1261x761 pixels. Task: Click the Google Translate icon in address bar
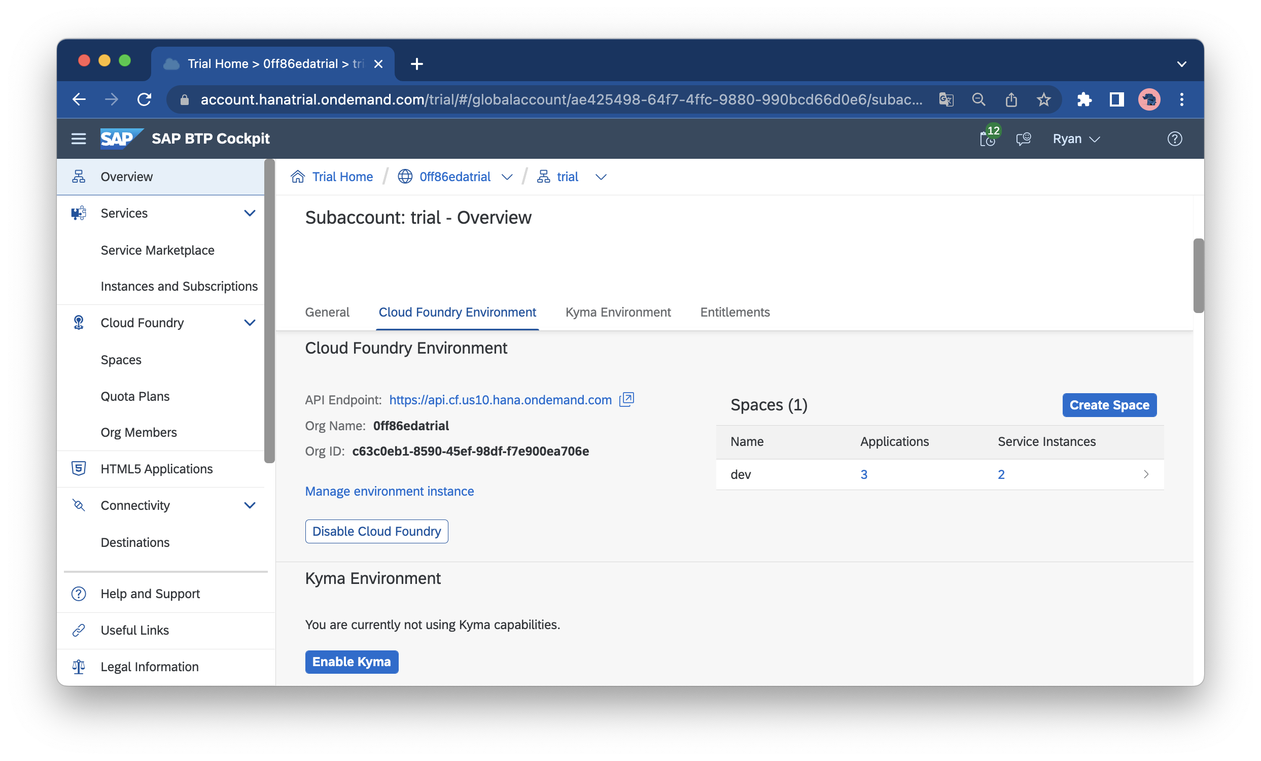945,99
